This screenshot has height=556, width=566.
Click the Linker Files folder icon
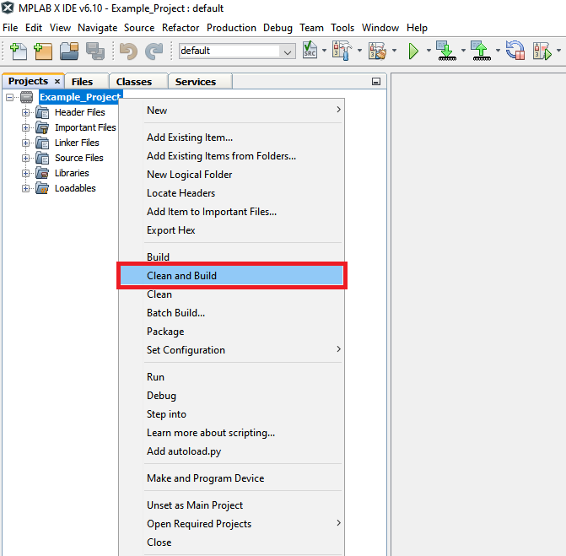(42, 143)
